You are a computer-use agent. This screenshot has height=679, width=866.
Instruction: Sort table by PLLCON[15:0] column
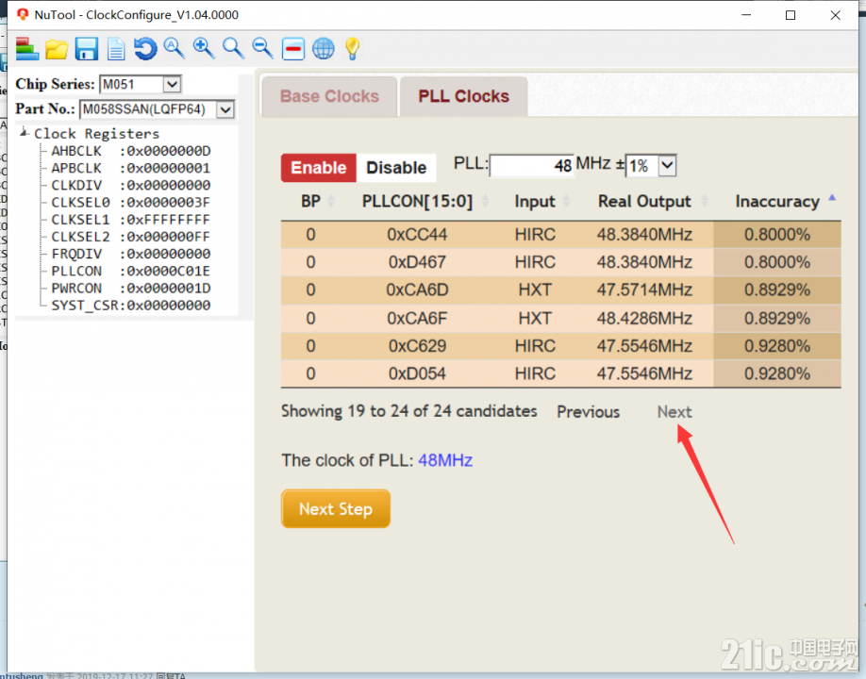pos(425,201)
